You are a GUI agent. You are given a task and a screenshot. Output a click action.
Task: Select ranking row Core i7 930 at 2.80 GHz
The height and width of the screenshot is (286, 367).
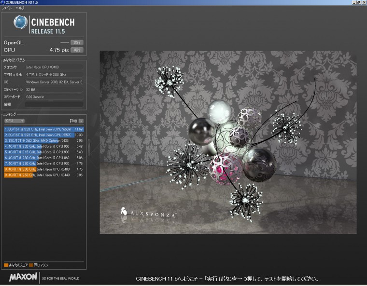44,163
